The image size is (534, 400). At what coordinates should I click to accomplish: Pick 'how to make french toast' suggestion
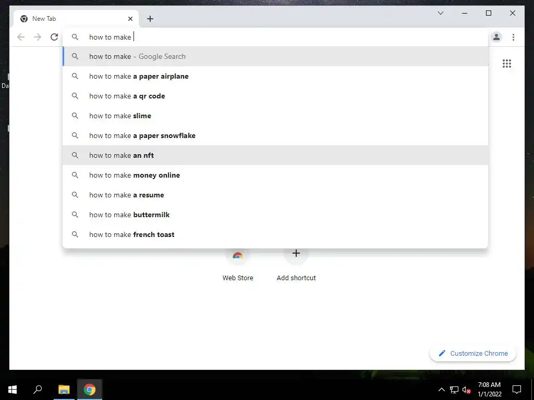tap(275, 234)
